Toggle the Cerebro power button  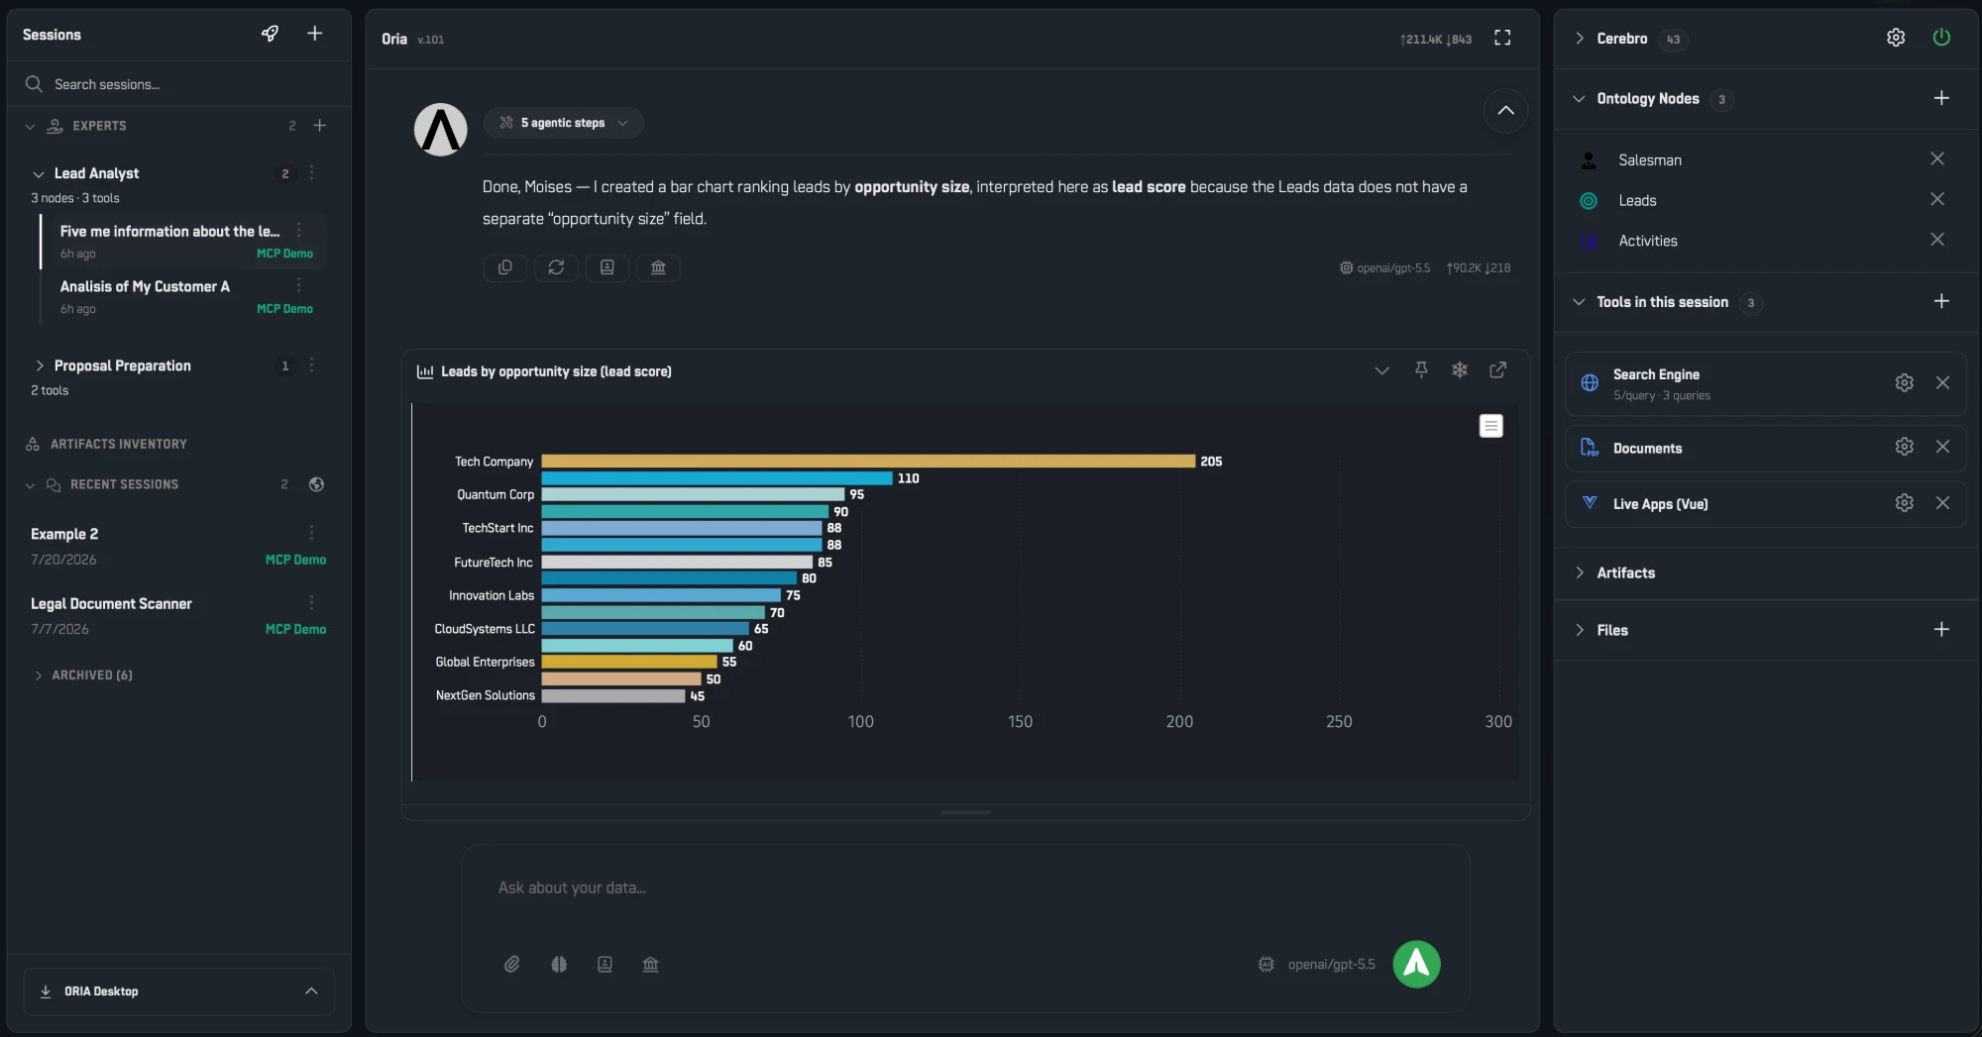coord(1941,38)
